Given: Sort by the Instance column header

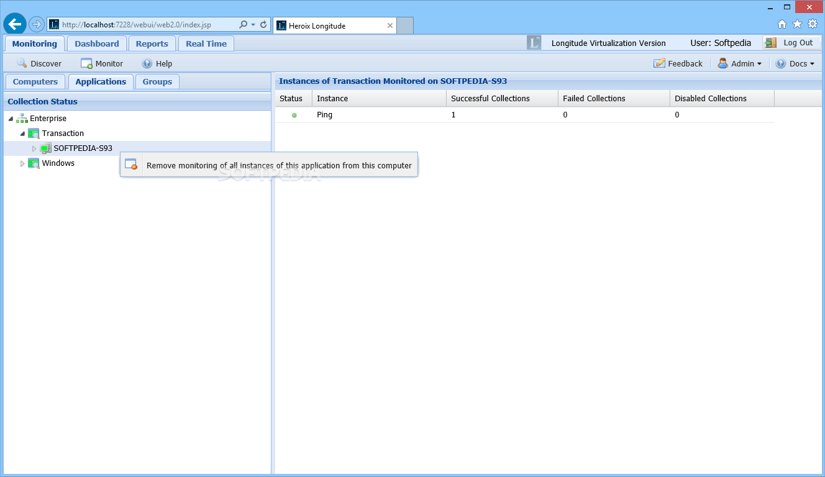Looking at the screenshot, I should tap(379, 98).
